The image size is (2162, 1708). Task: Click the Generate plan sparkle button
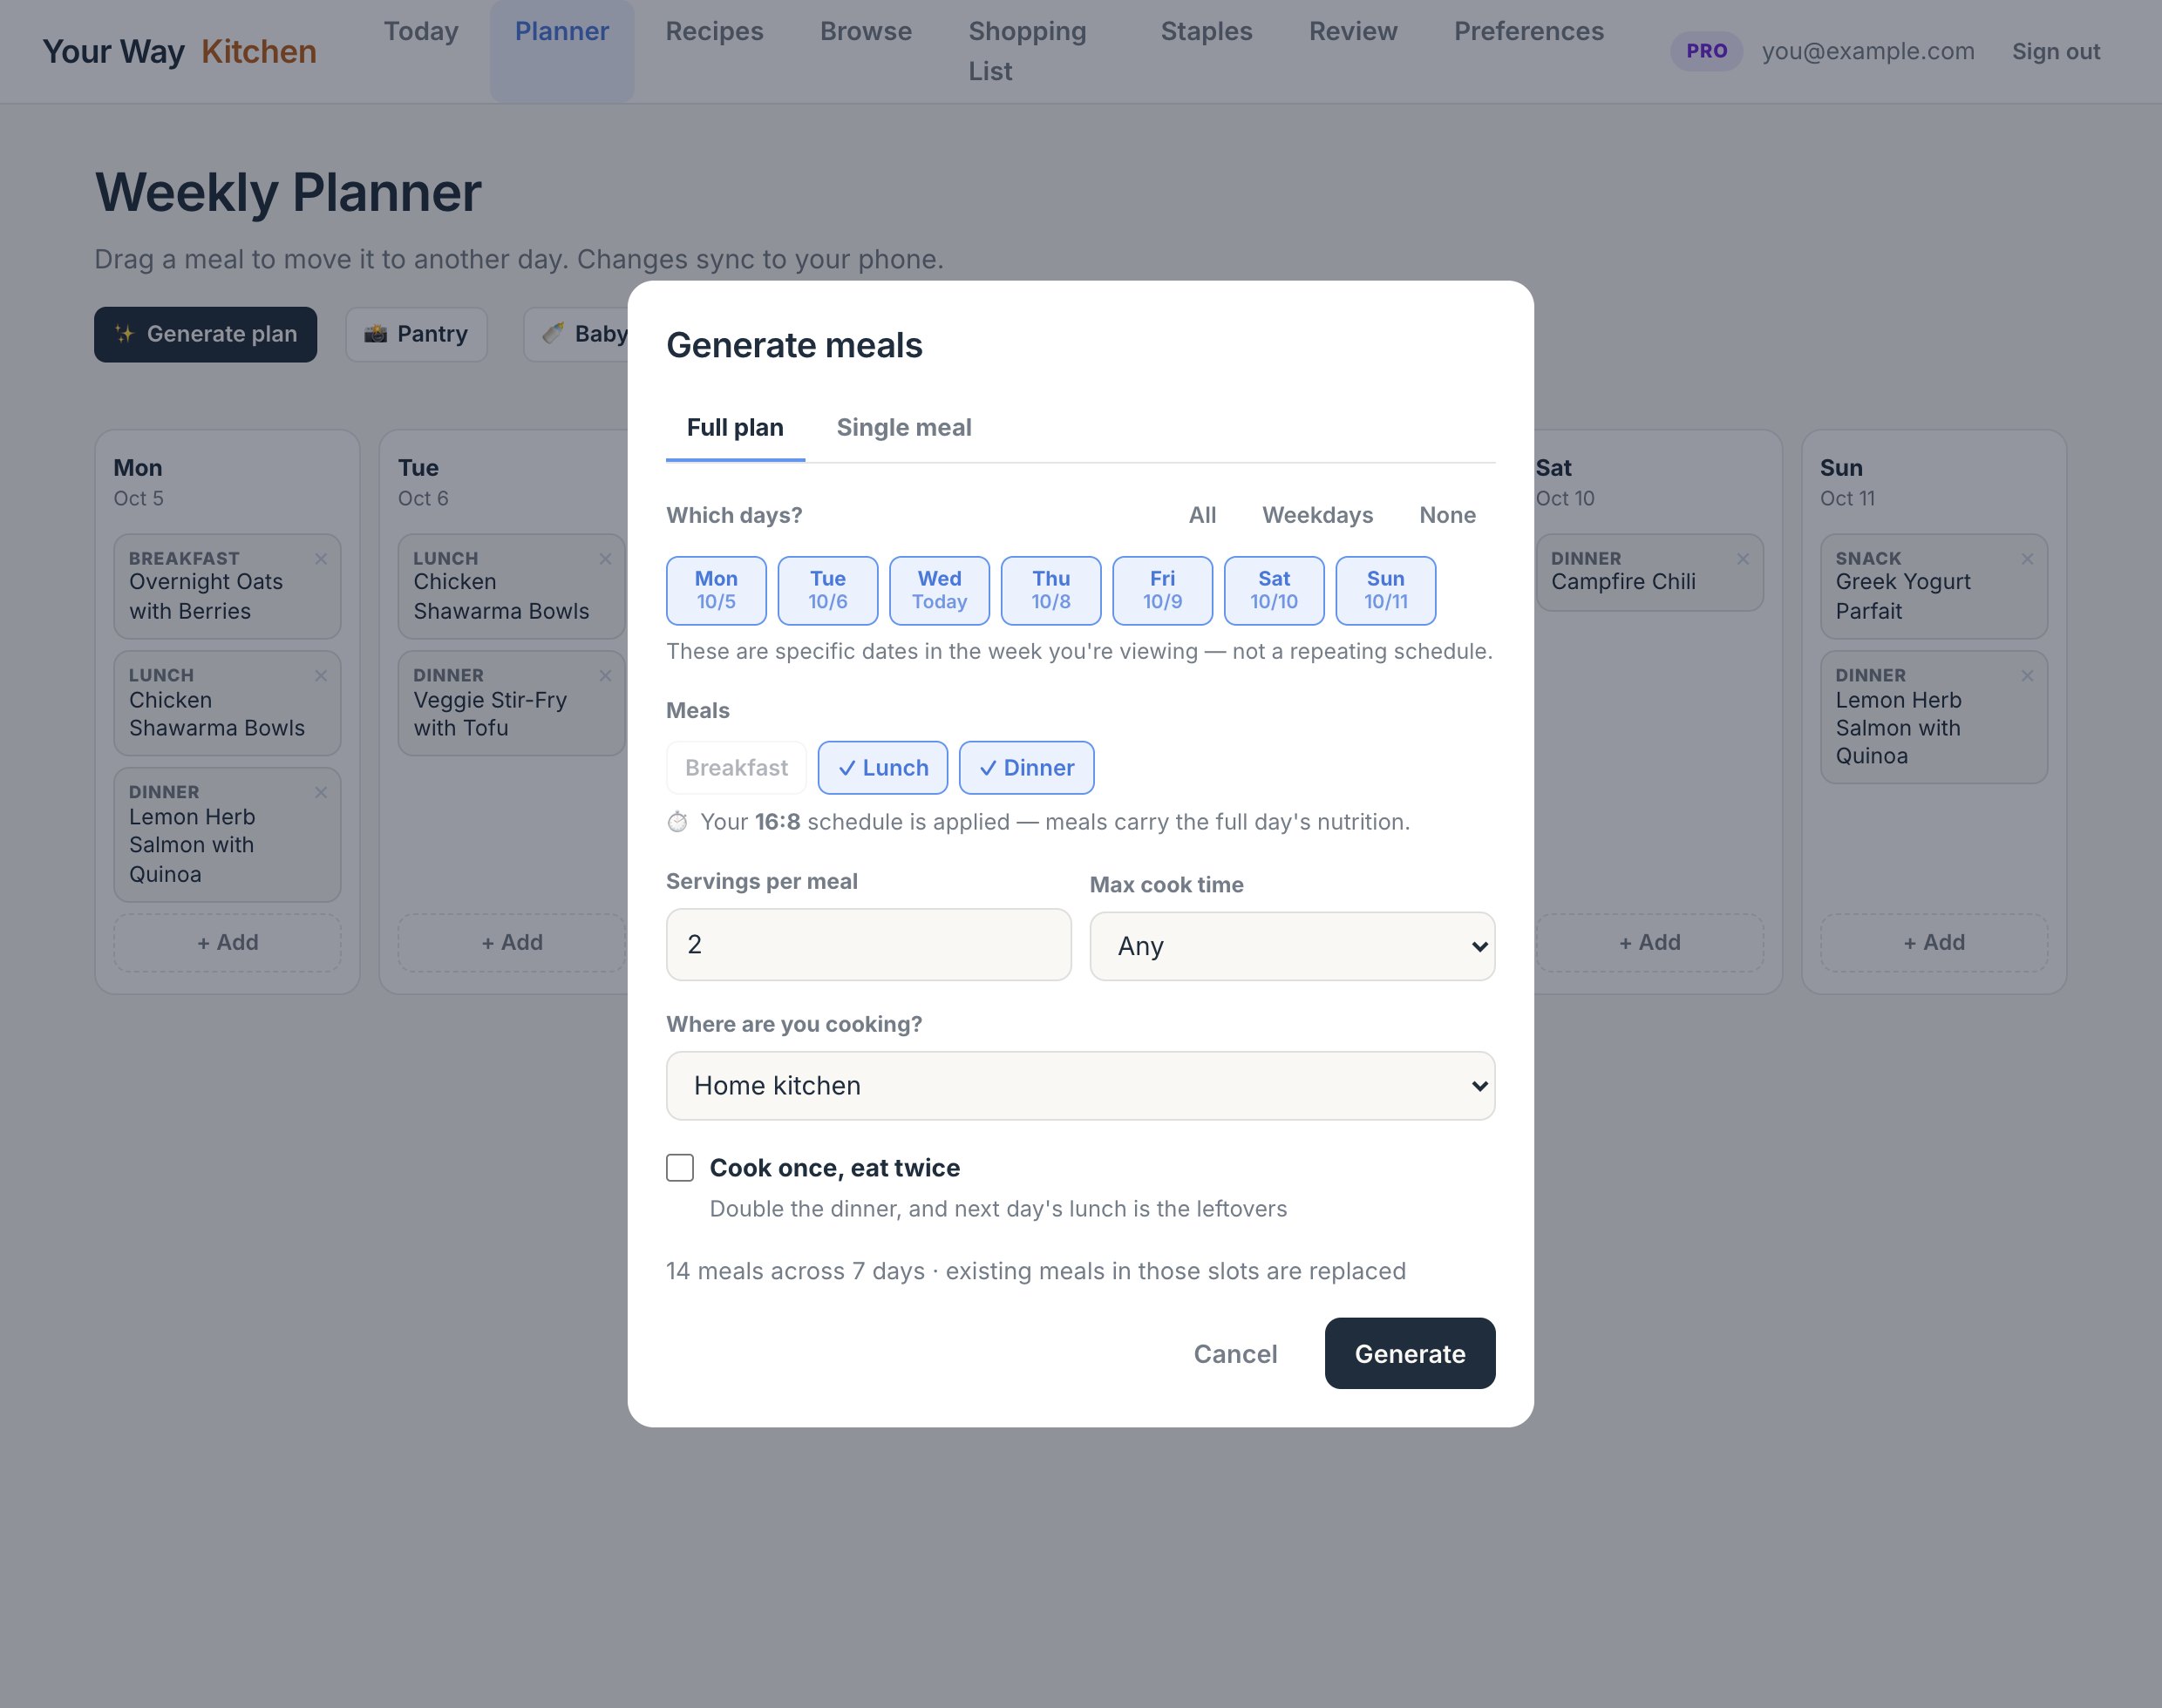pyautogui.click(x=206, y=334)
